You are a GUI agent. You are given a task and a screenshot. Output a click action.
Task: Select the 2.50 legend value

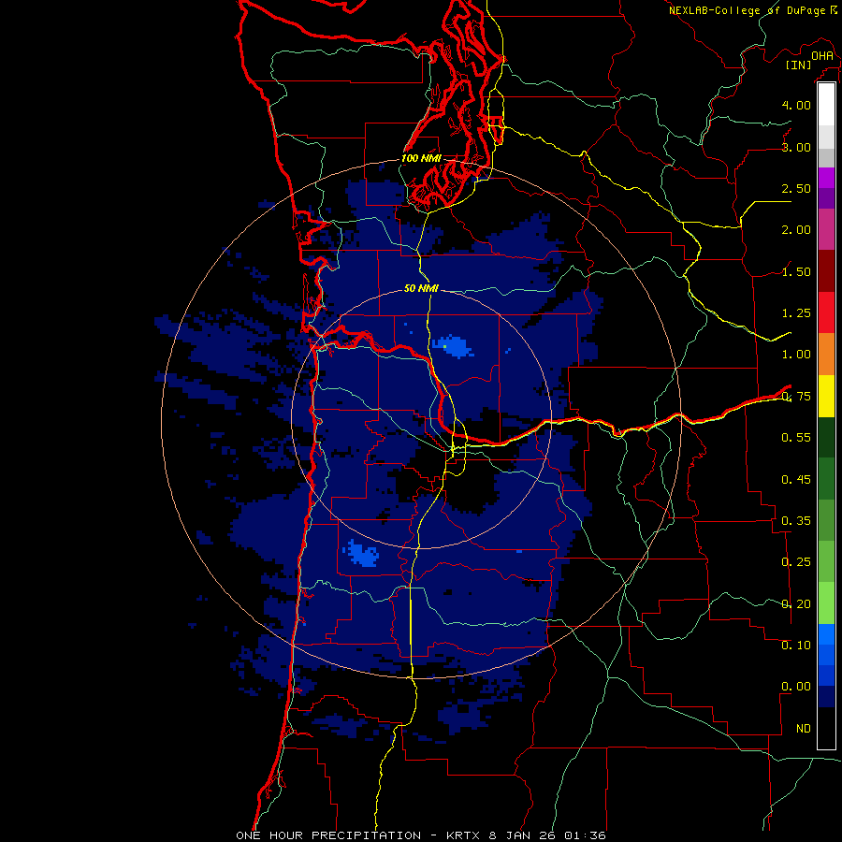(x=796, y=188)
